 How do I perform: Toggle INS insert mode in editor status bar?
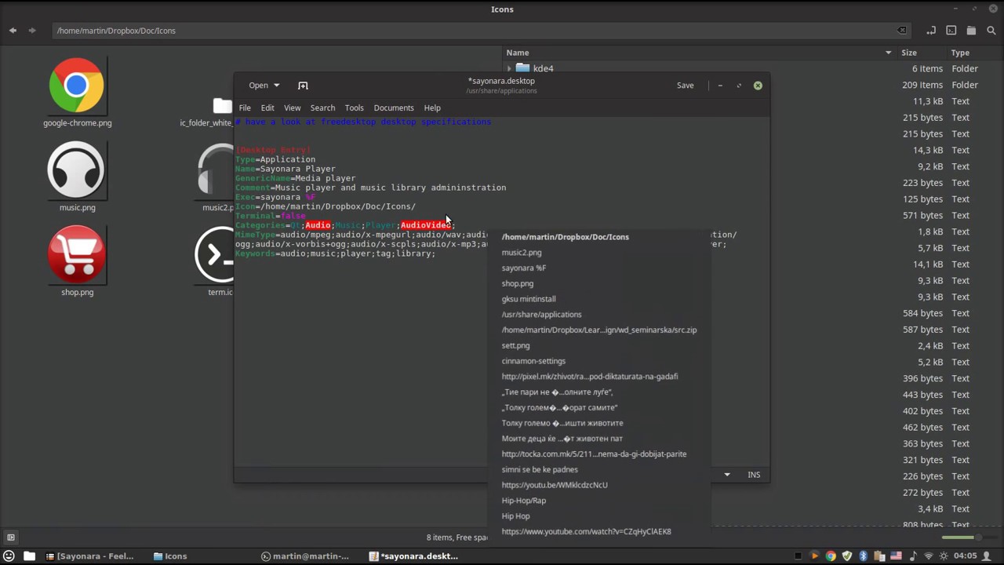(x=754, y=475)
